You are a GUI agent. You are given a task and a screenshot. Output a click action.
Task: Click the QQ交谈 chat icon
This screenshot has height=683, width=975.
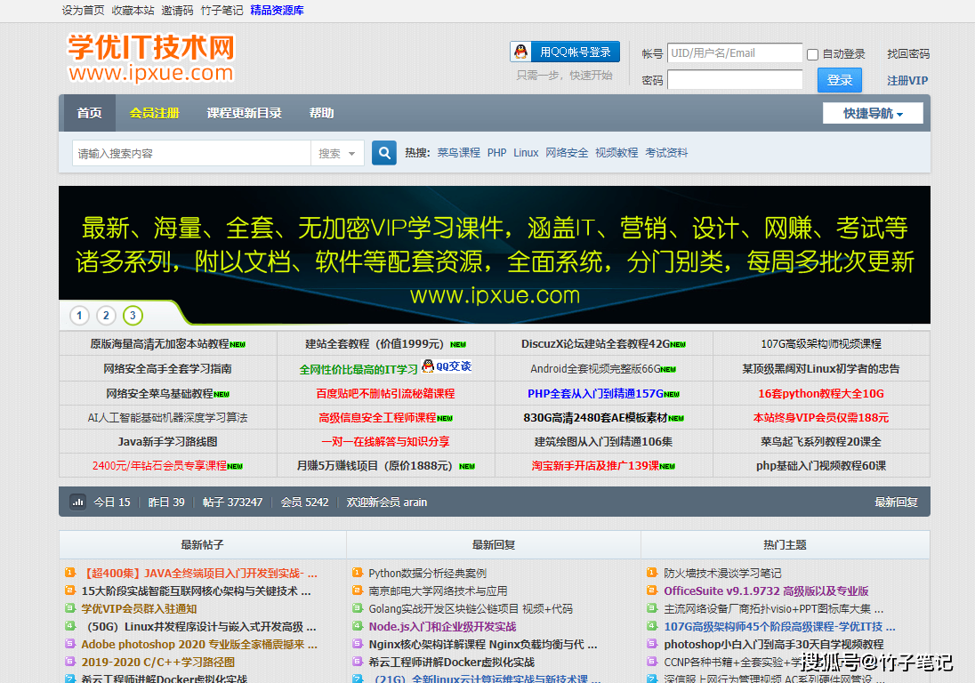coord(447,366)
